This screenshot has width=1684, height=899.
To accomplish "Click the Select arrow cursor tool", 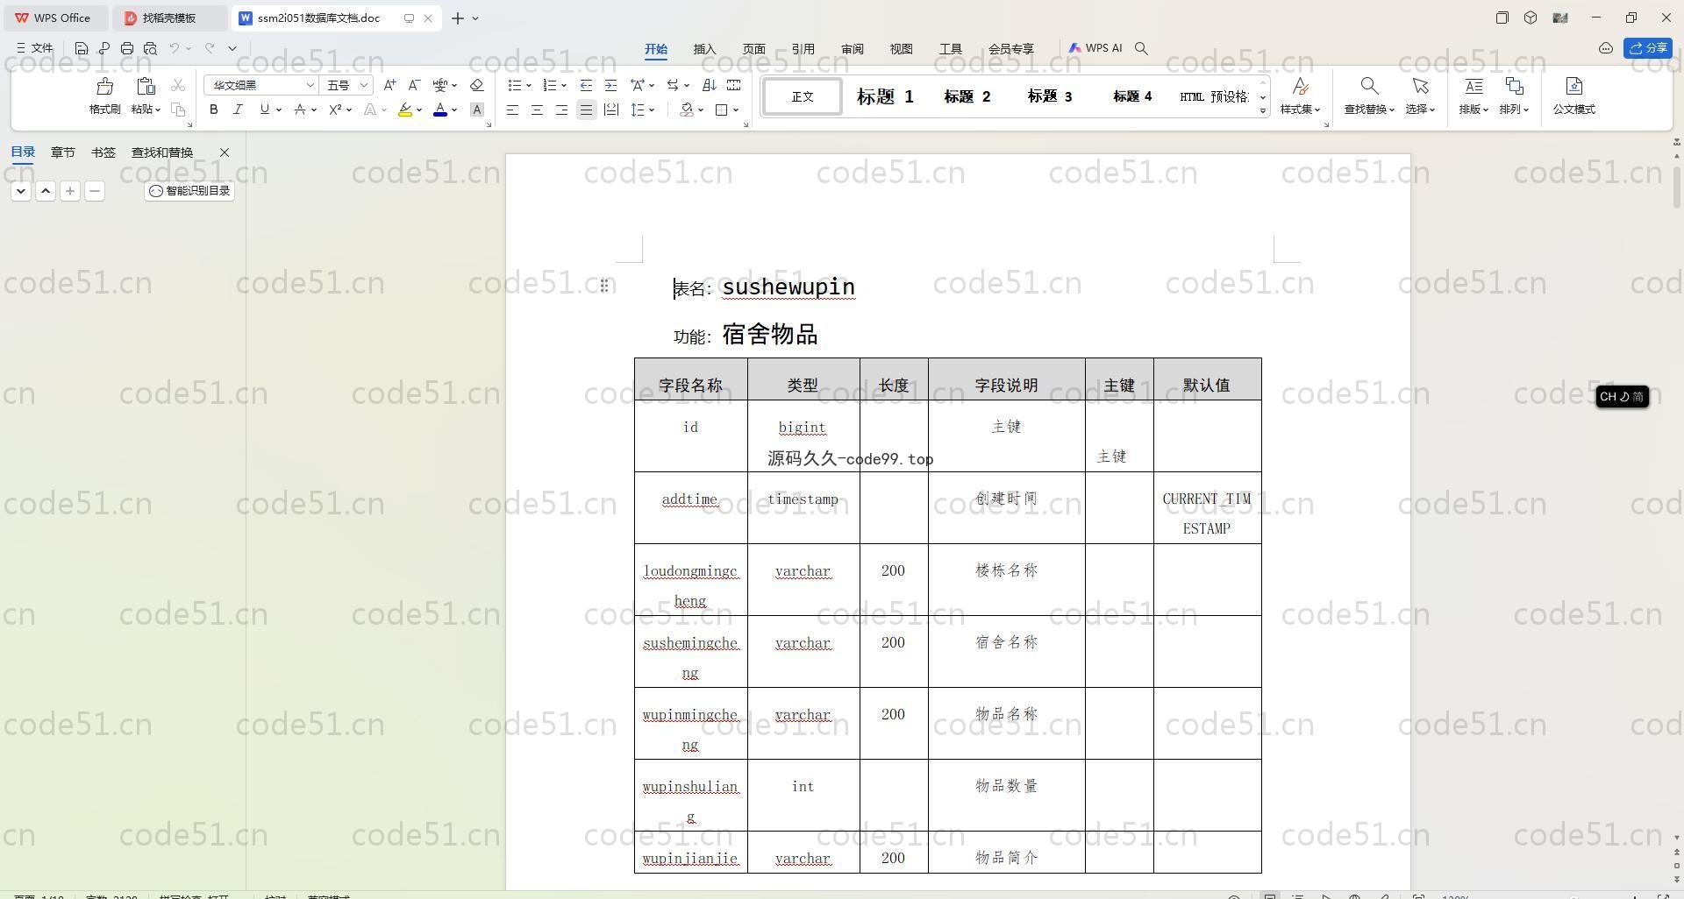I will 1420,86.
